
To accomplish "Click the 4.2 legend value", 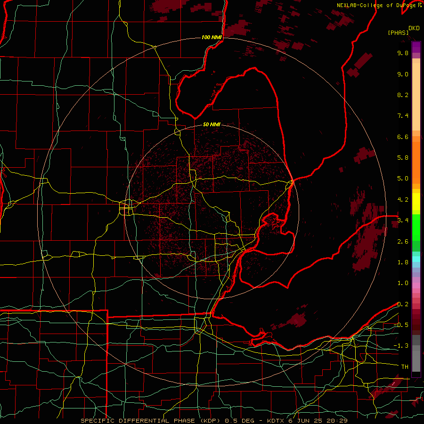I will point(403,200).
